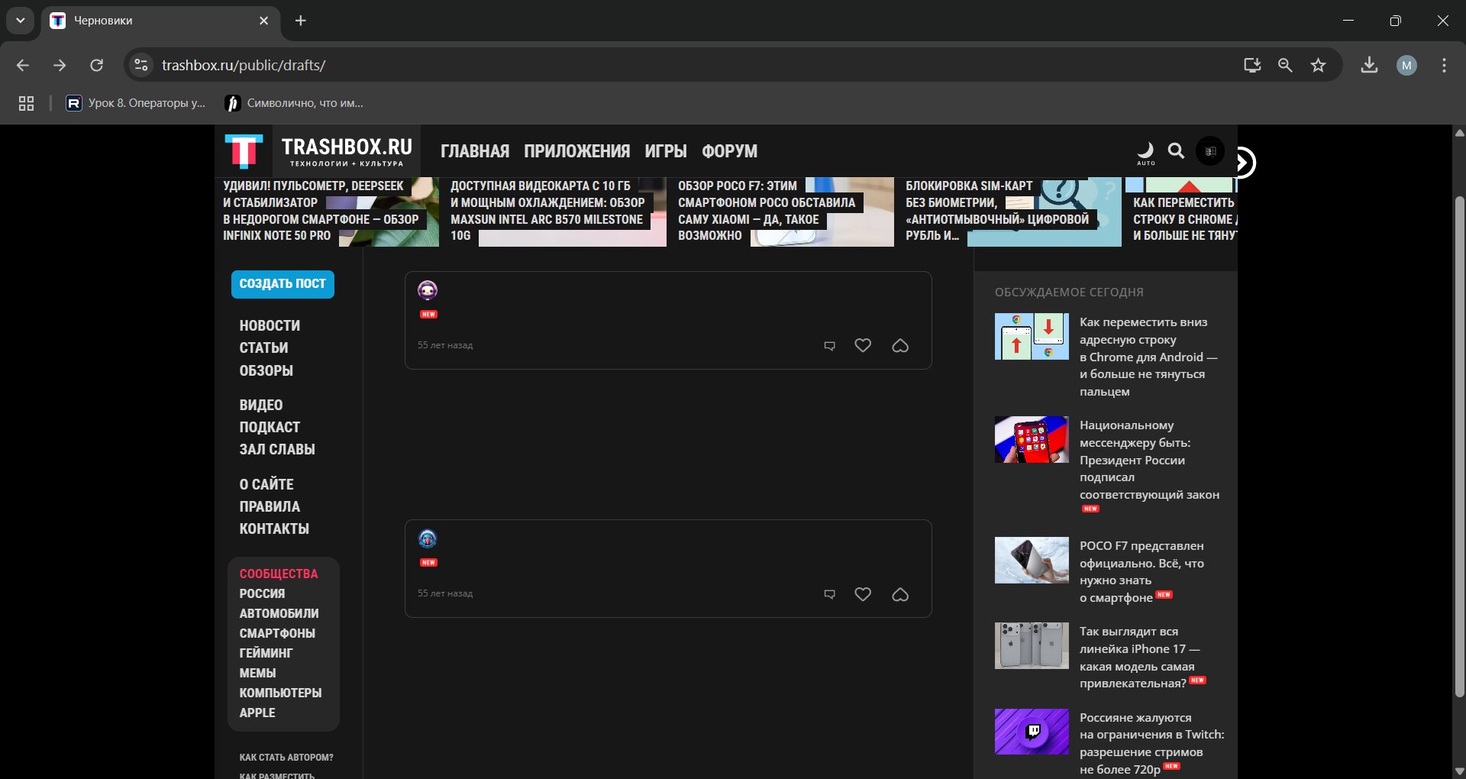
Task: Open the ПРИЛОЖЕНИЯ menu item
Action: (576, 151)
